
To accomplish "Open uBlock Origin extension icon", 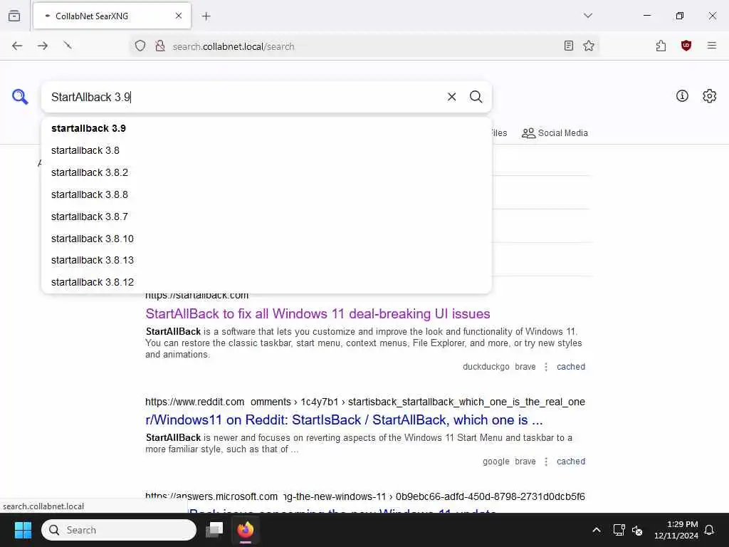I will tap(686, 46).
